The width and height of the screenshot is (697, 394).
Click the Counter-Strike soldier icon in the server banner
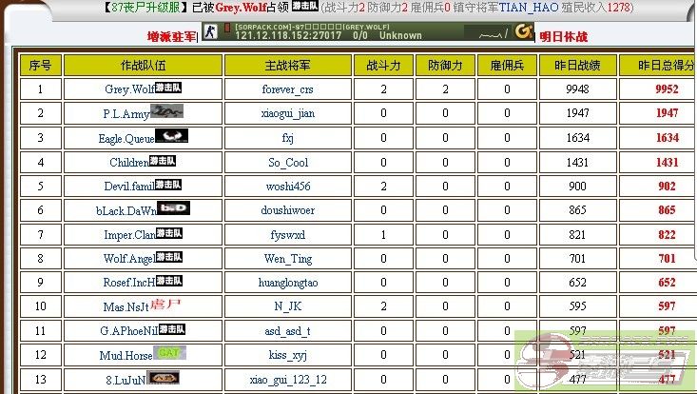(x=212, y=30)
